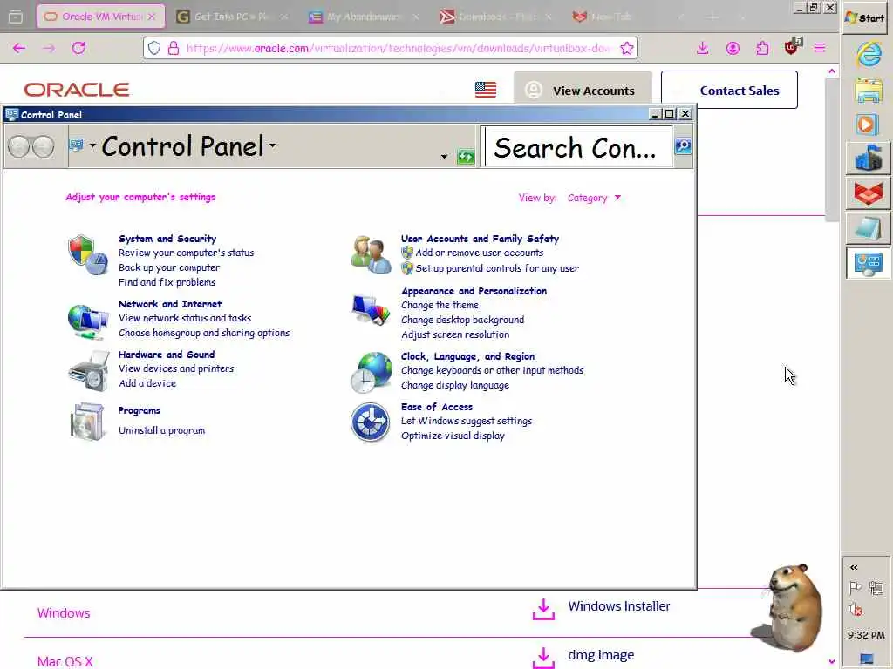The image size is (893, 669).
Task: Click Add or remove user accounts link
Action: click(480, 253)
